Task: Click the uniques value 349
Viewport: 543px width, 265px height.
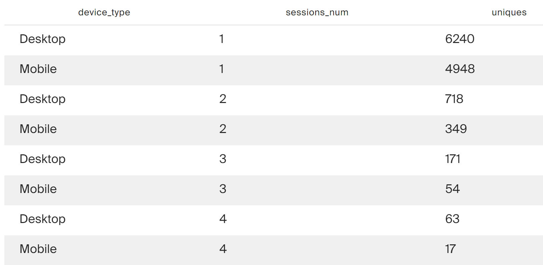Action: (456, 129)
